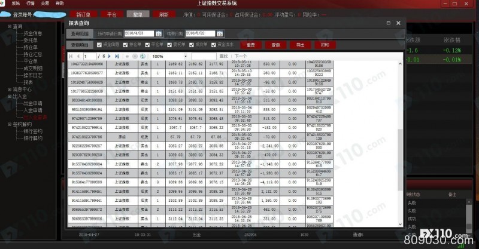This screenshot has width=479, height=249.
Task: Click the 结束日期 date field
Action: [200, 33]
